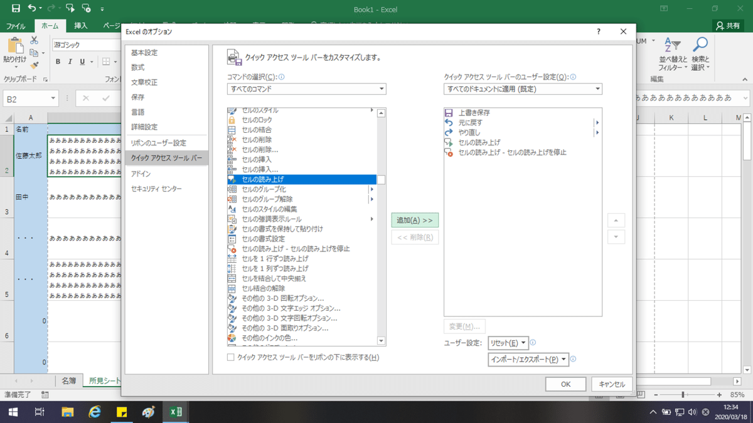
Task: Open Find and Select magnifier icon
Action: pyautogui.click(x=700, y=45)
